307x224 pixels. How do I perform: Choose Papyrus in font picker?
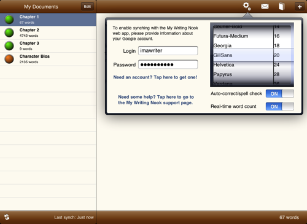222,74
